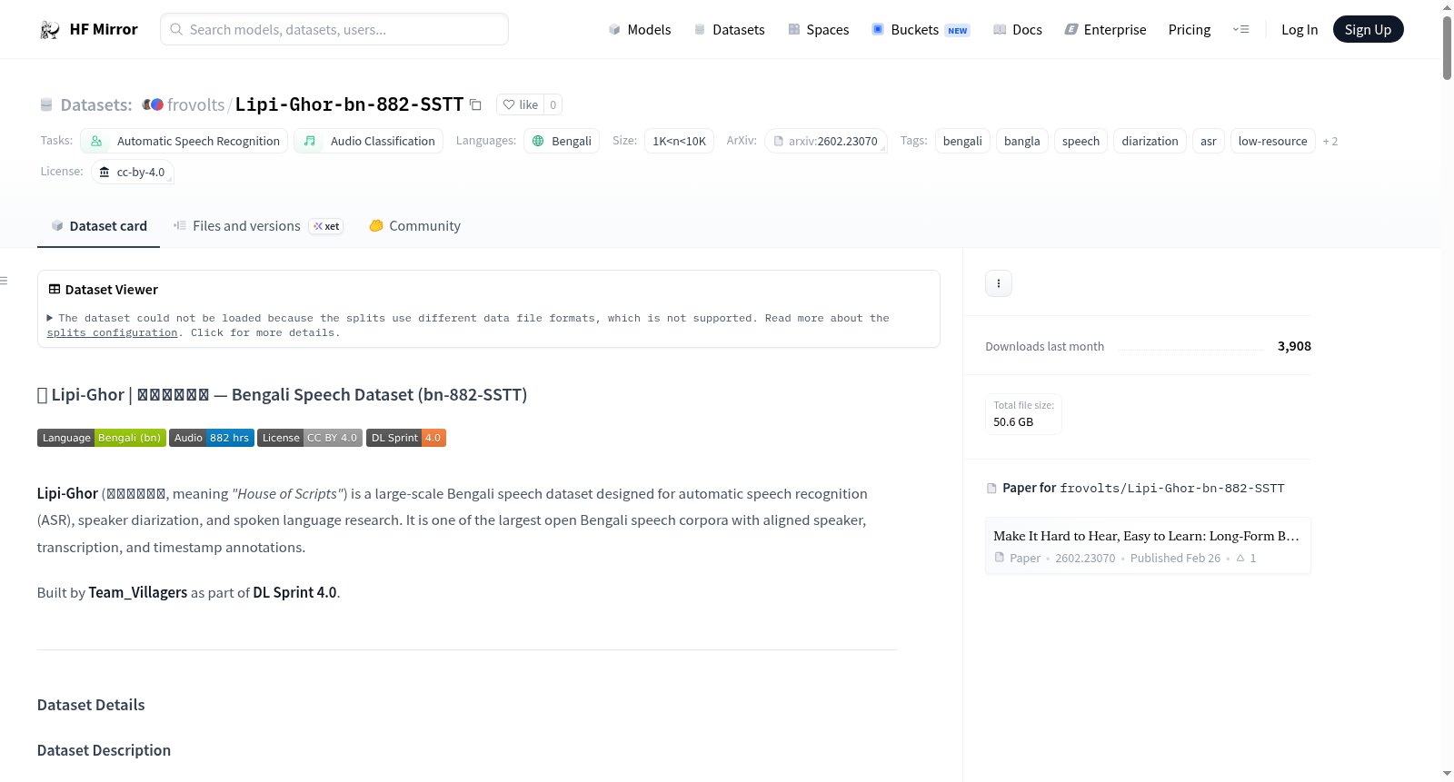Screen dimensions: 1454x782
Task: Click the DL Sprint 4.0 badge
Action: [406, 438]
